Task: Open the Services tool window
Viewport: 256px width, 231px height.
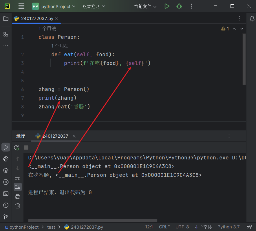Action: pyautogui.click(x=6, y=182)
